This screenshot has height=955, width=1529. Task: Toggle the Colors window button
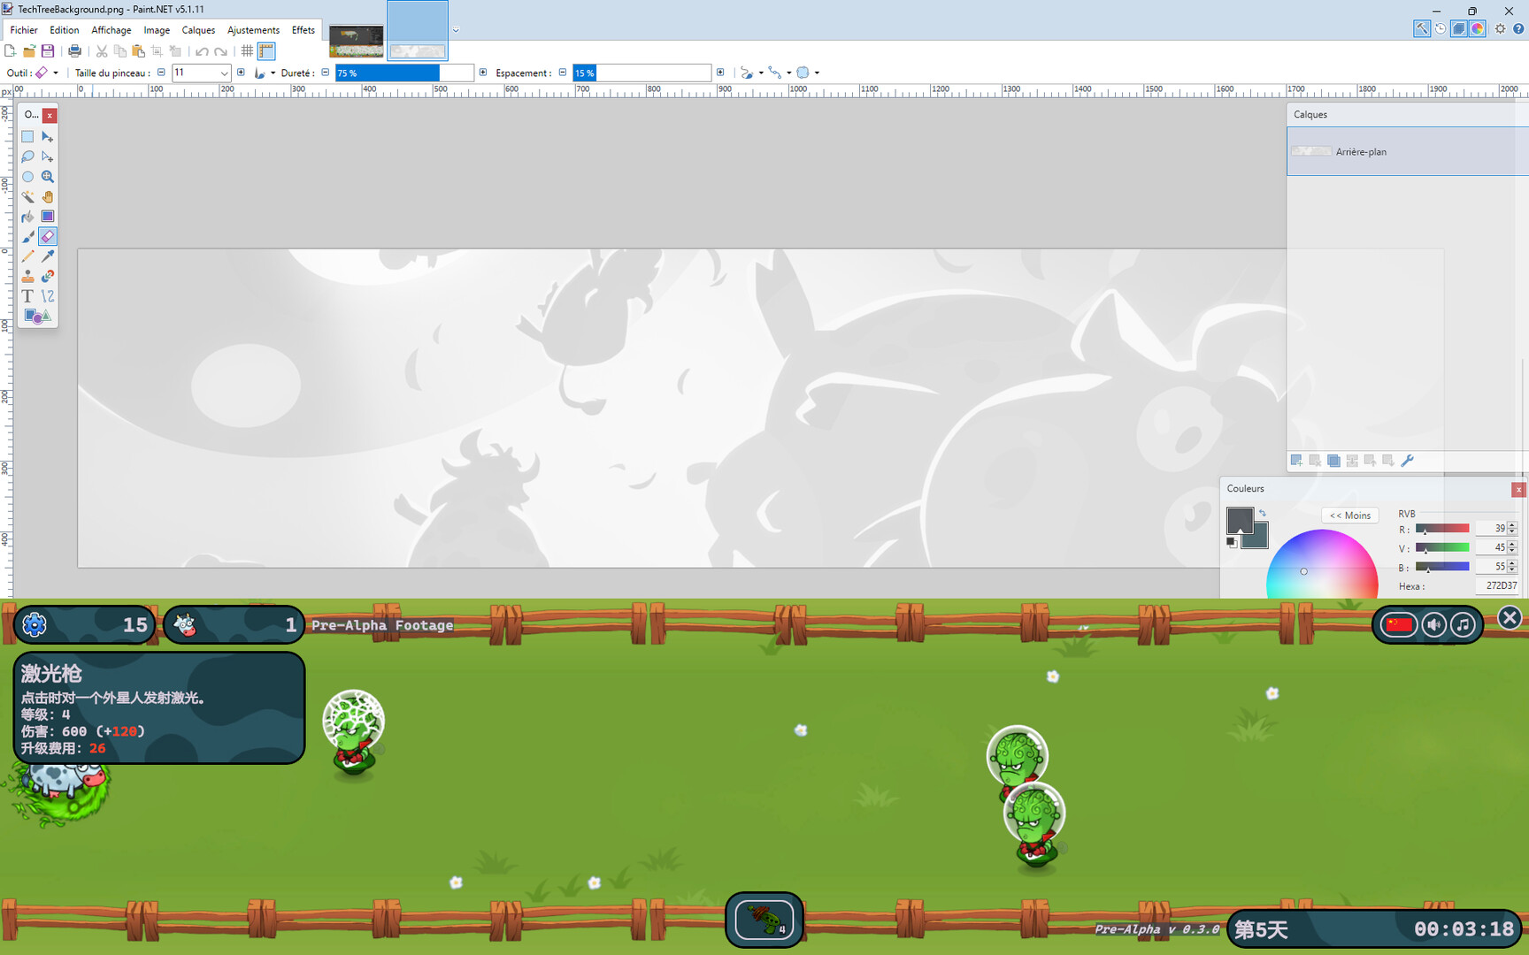pos(1478,29)
